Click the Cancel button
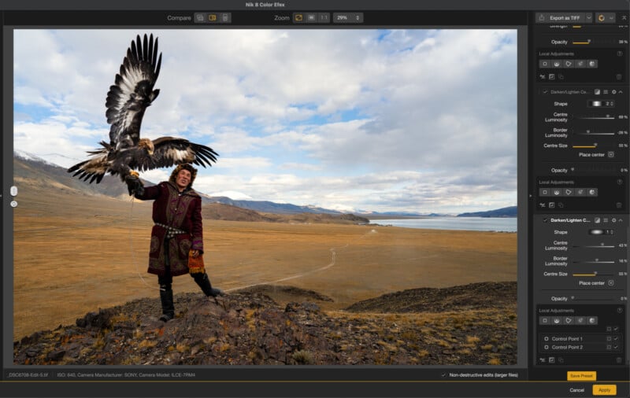 tap(577, 389)
